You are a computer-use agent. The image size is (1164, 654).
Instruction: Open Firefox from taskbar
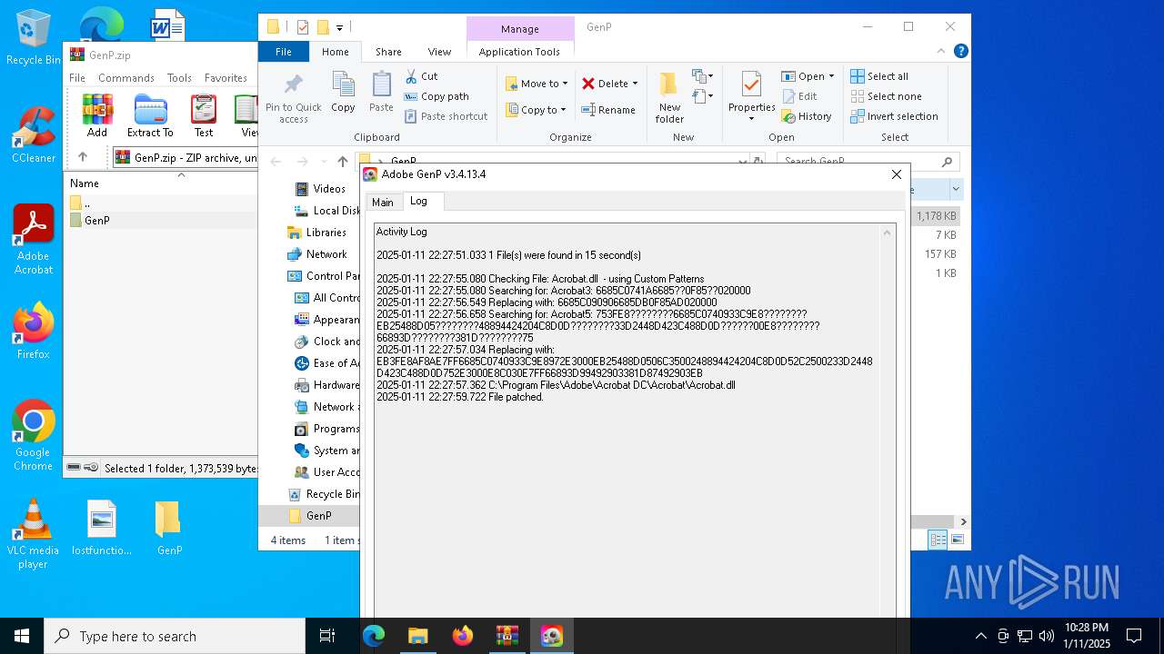point(463,636)
